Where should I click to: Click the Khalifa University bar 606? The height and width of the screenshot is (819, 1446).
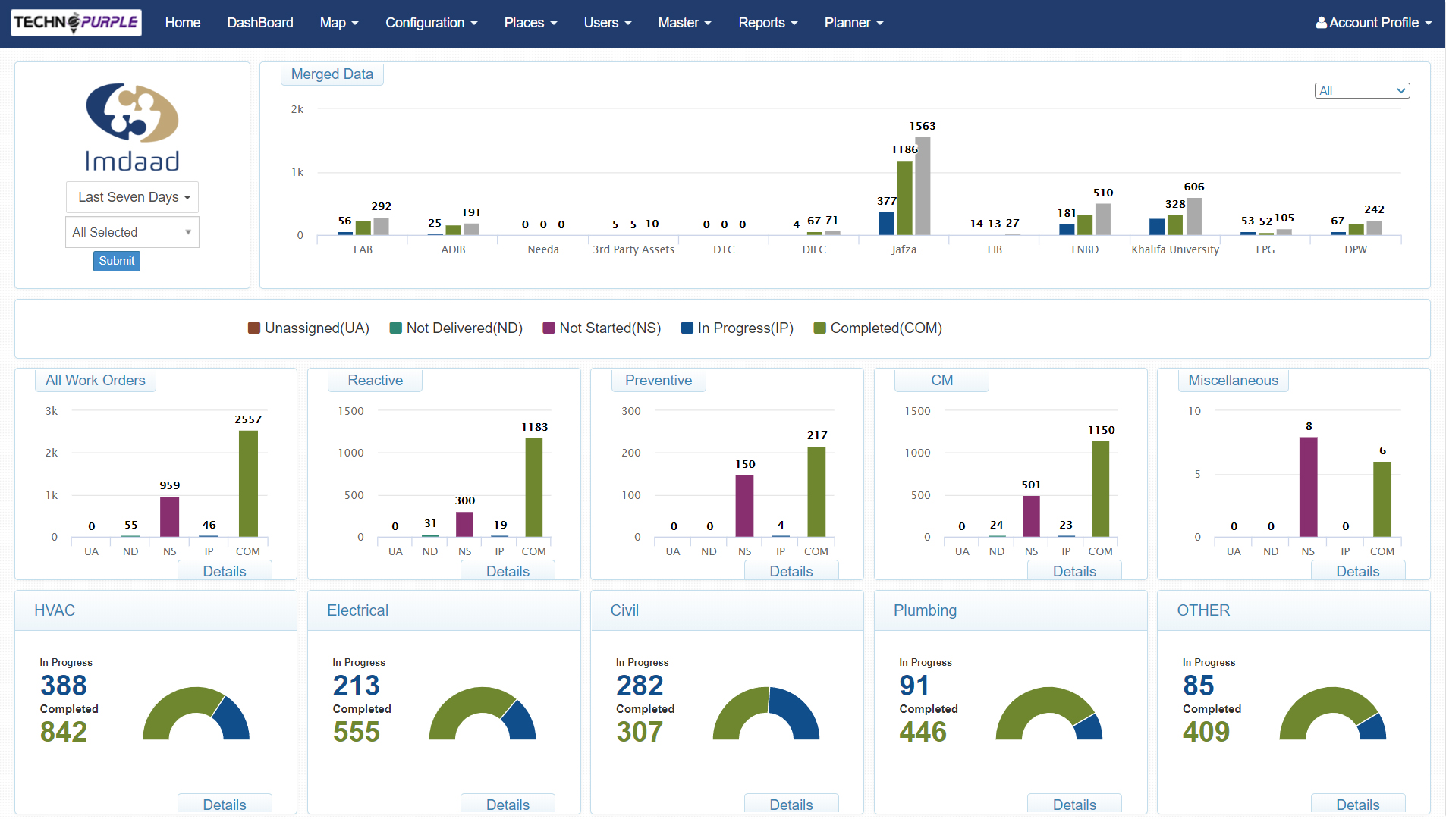click(x=1193, y=216)
